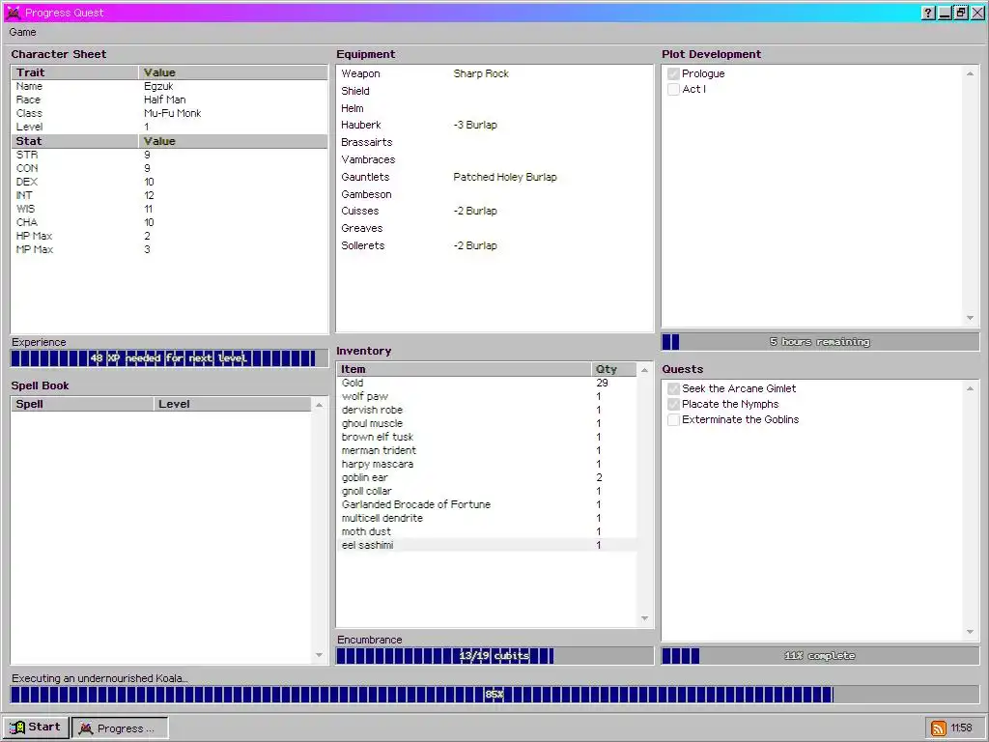Screen dimensions: 989x742
Task: Click the Spell Book scroll up arrow
Action: (319, 405)
